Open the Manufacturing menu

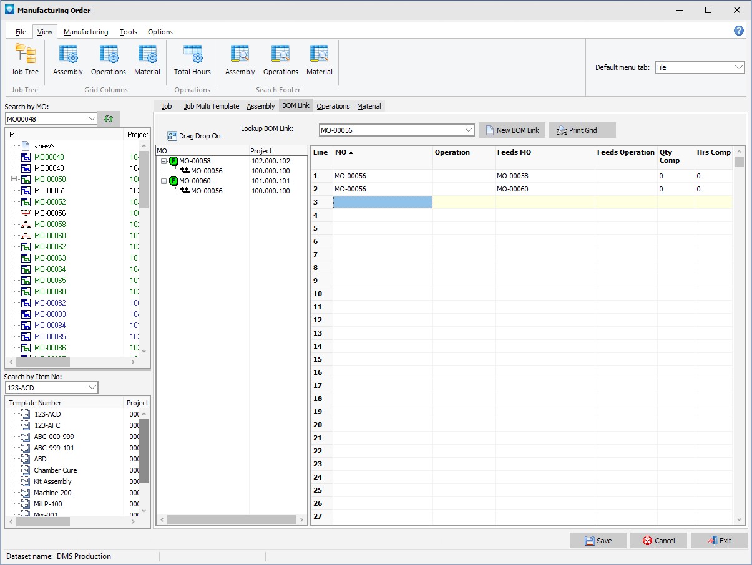(85, 32)
